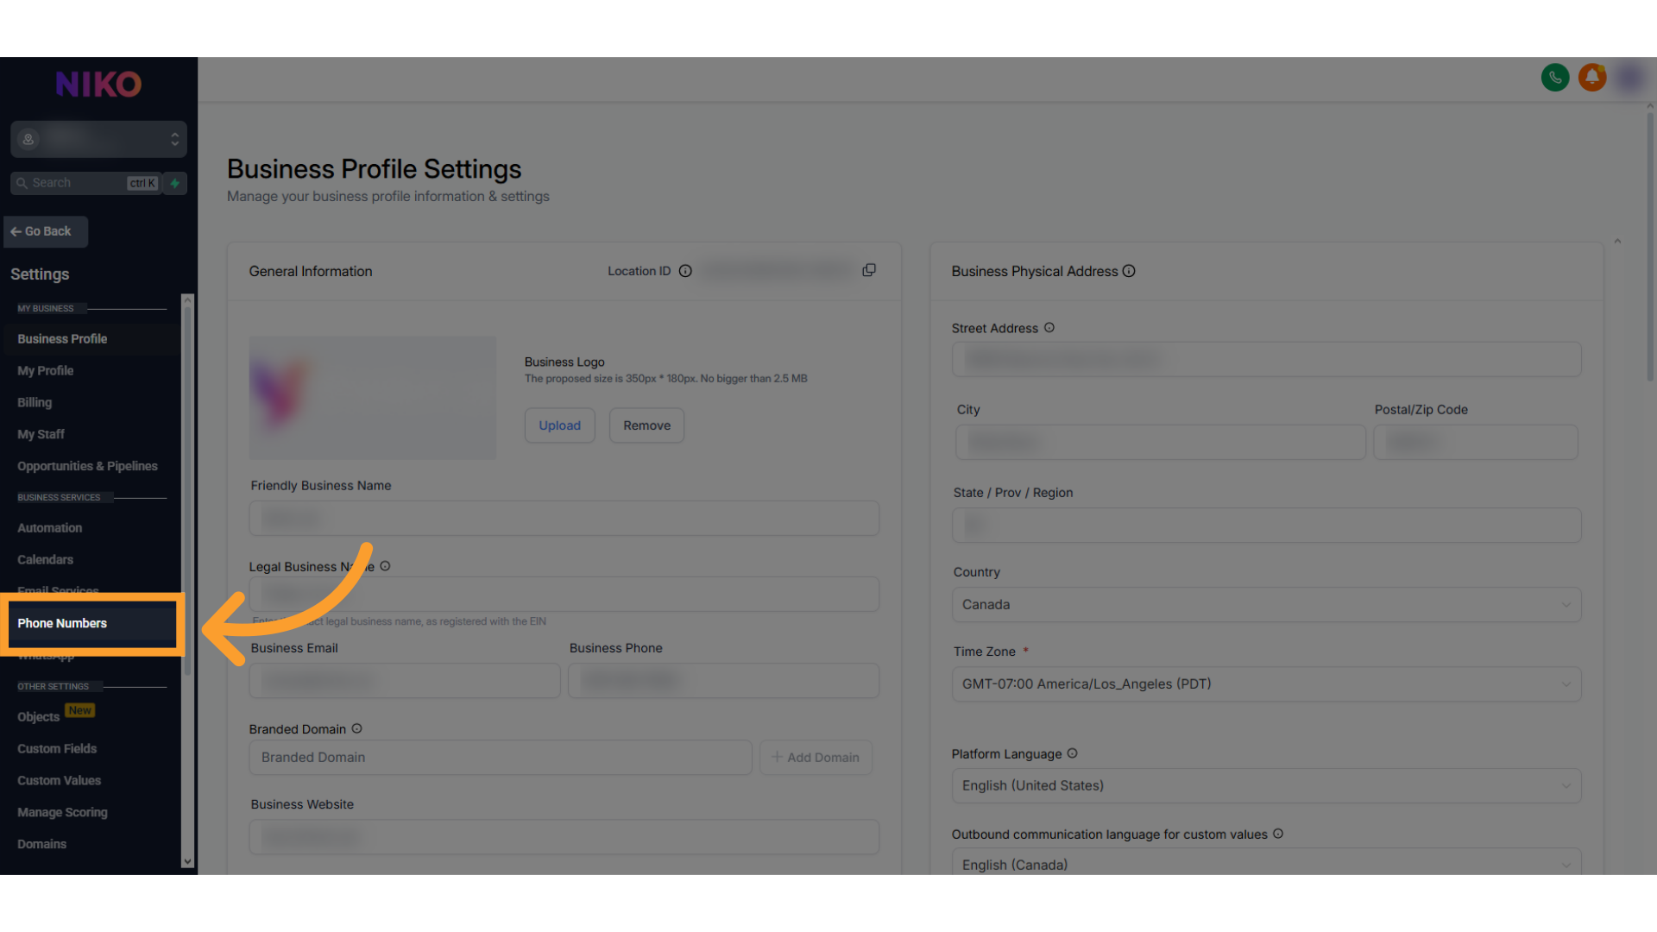Image resolution: width=1657 pixels, height=932 pixels.
Task: Open the Platform Language dropdown
Action: pyautogui.click(x=1266, y=786)
